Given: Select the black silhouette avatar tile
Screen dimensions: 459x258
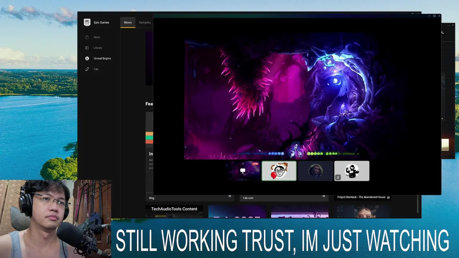Looking at the screenshot, I should pyautogui.click(x=352, y=171).
